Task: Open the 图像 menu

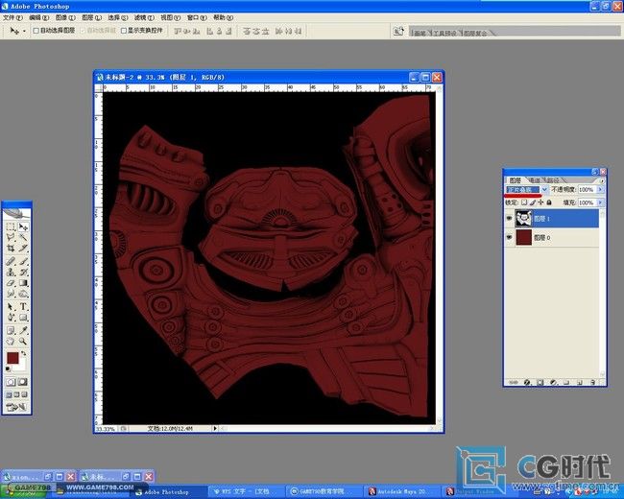Action: coord(62,17)
